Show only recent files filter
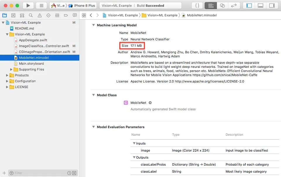 [x=69, y=173]
